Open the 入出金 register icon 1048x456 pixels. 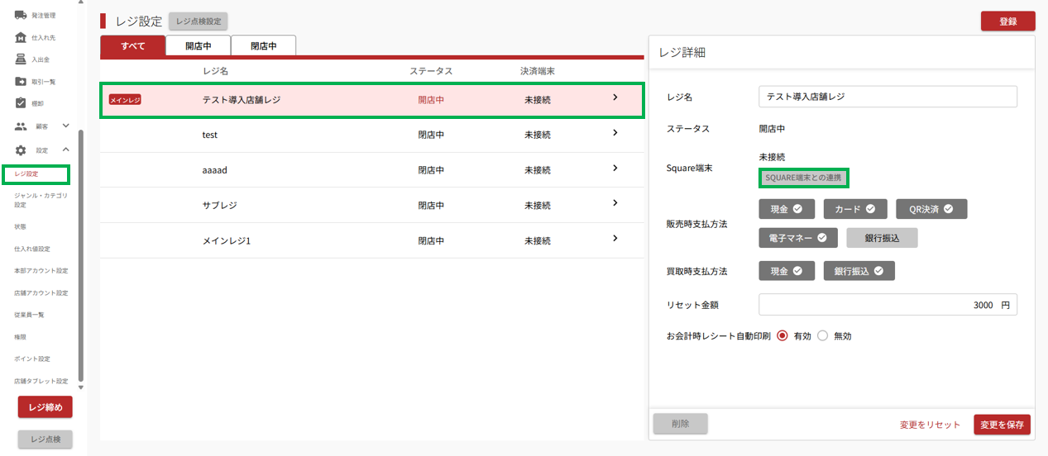[22, 59]
